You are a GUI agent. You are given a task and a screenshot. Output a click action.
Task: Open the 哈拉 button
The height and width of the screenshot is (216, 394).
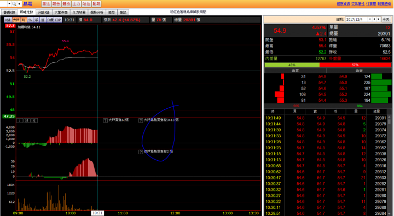tap(86, 4)
